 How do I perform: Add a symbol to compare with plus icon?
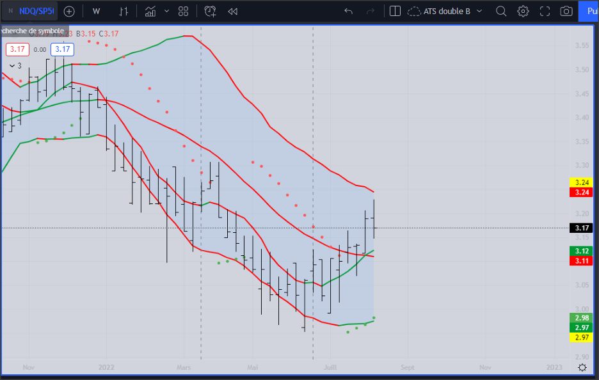click(x=69, y=12)
